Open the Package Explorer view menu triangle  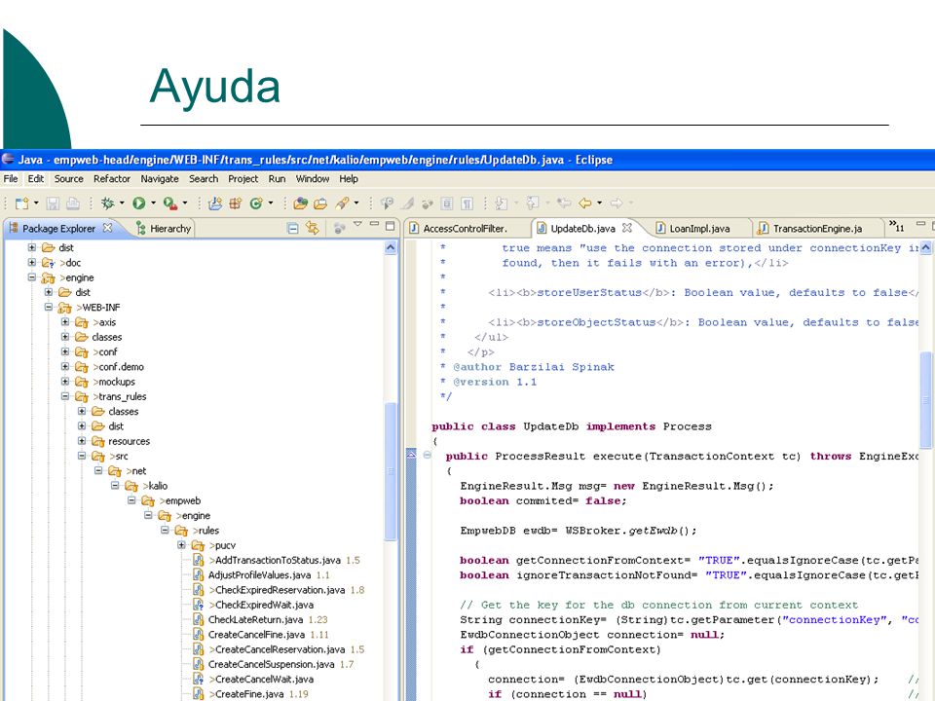click(x=357, y=225)
